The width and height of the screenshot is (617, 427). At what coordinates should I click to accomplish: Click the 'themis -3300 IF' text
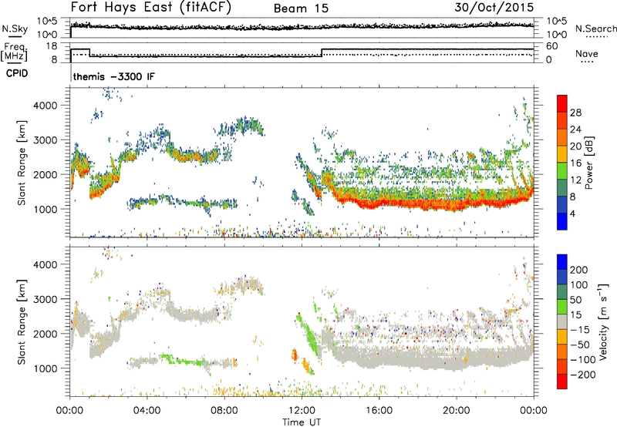114,76
